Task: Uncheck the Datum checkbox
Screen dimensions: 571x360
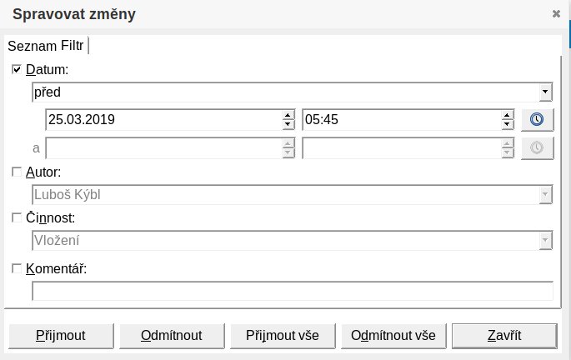Action: tap(17, 69)
